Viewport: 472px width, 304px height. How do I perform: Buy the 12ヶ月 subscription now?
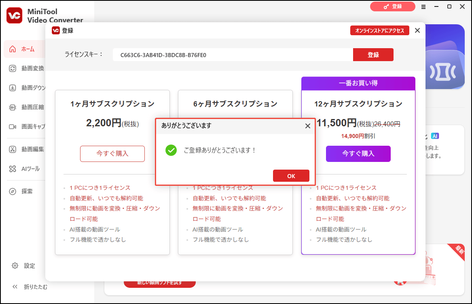358,154
